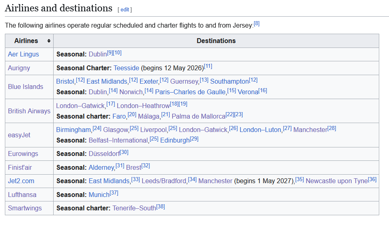Open the Jet2.com airline page
The width and height of the screenshot is (389, 225).
click(21, 181)
